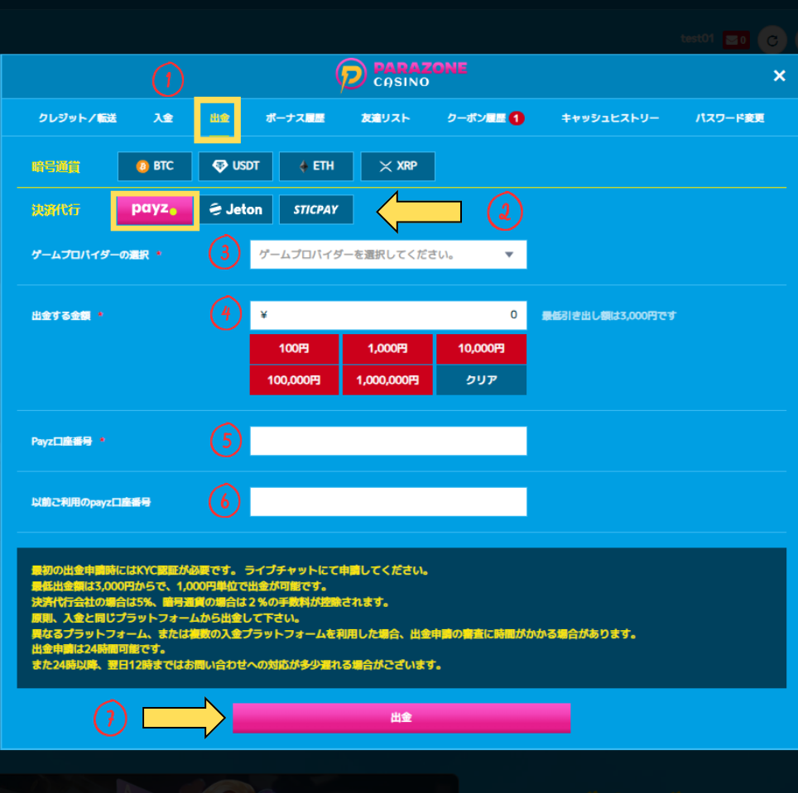The image size is (798, 793).
Task: Add 100円 to the amount
Action: point(294,349)
